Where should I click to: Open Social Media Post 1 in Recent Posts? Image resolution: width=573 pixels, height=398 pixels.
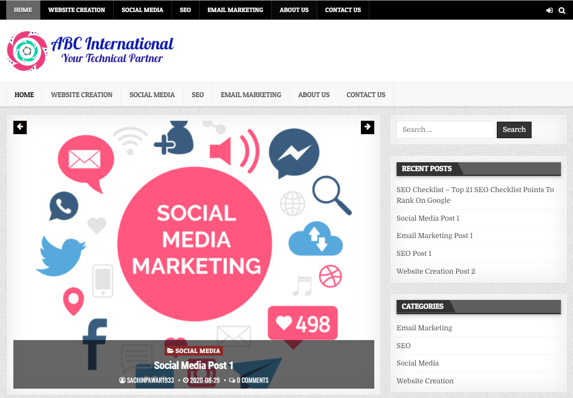pos(428,218)
